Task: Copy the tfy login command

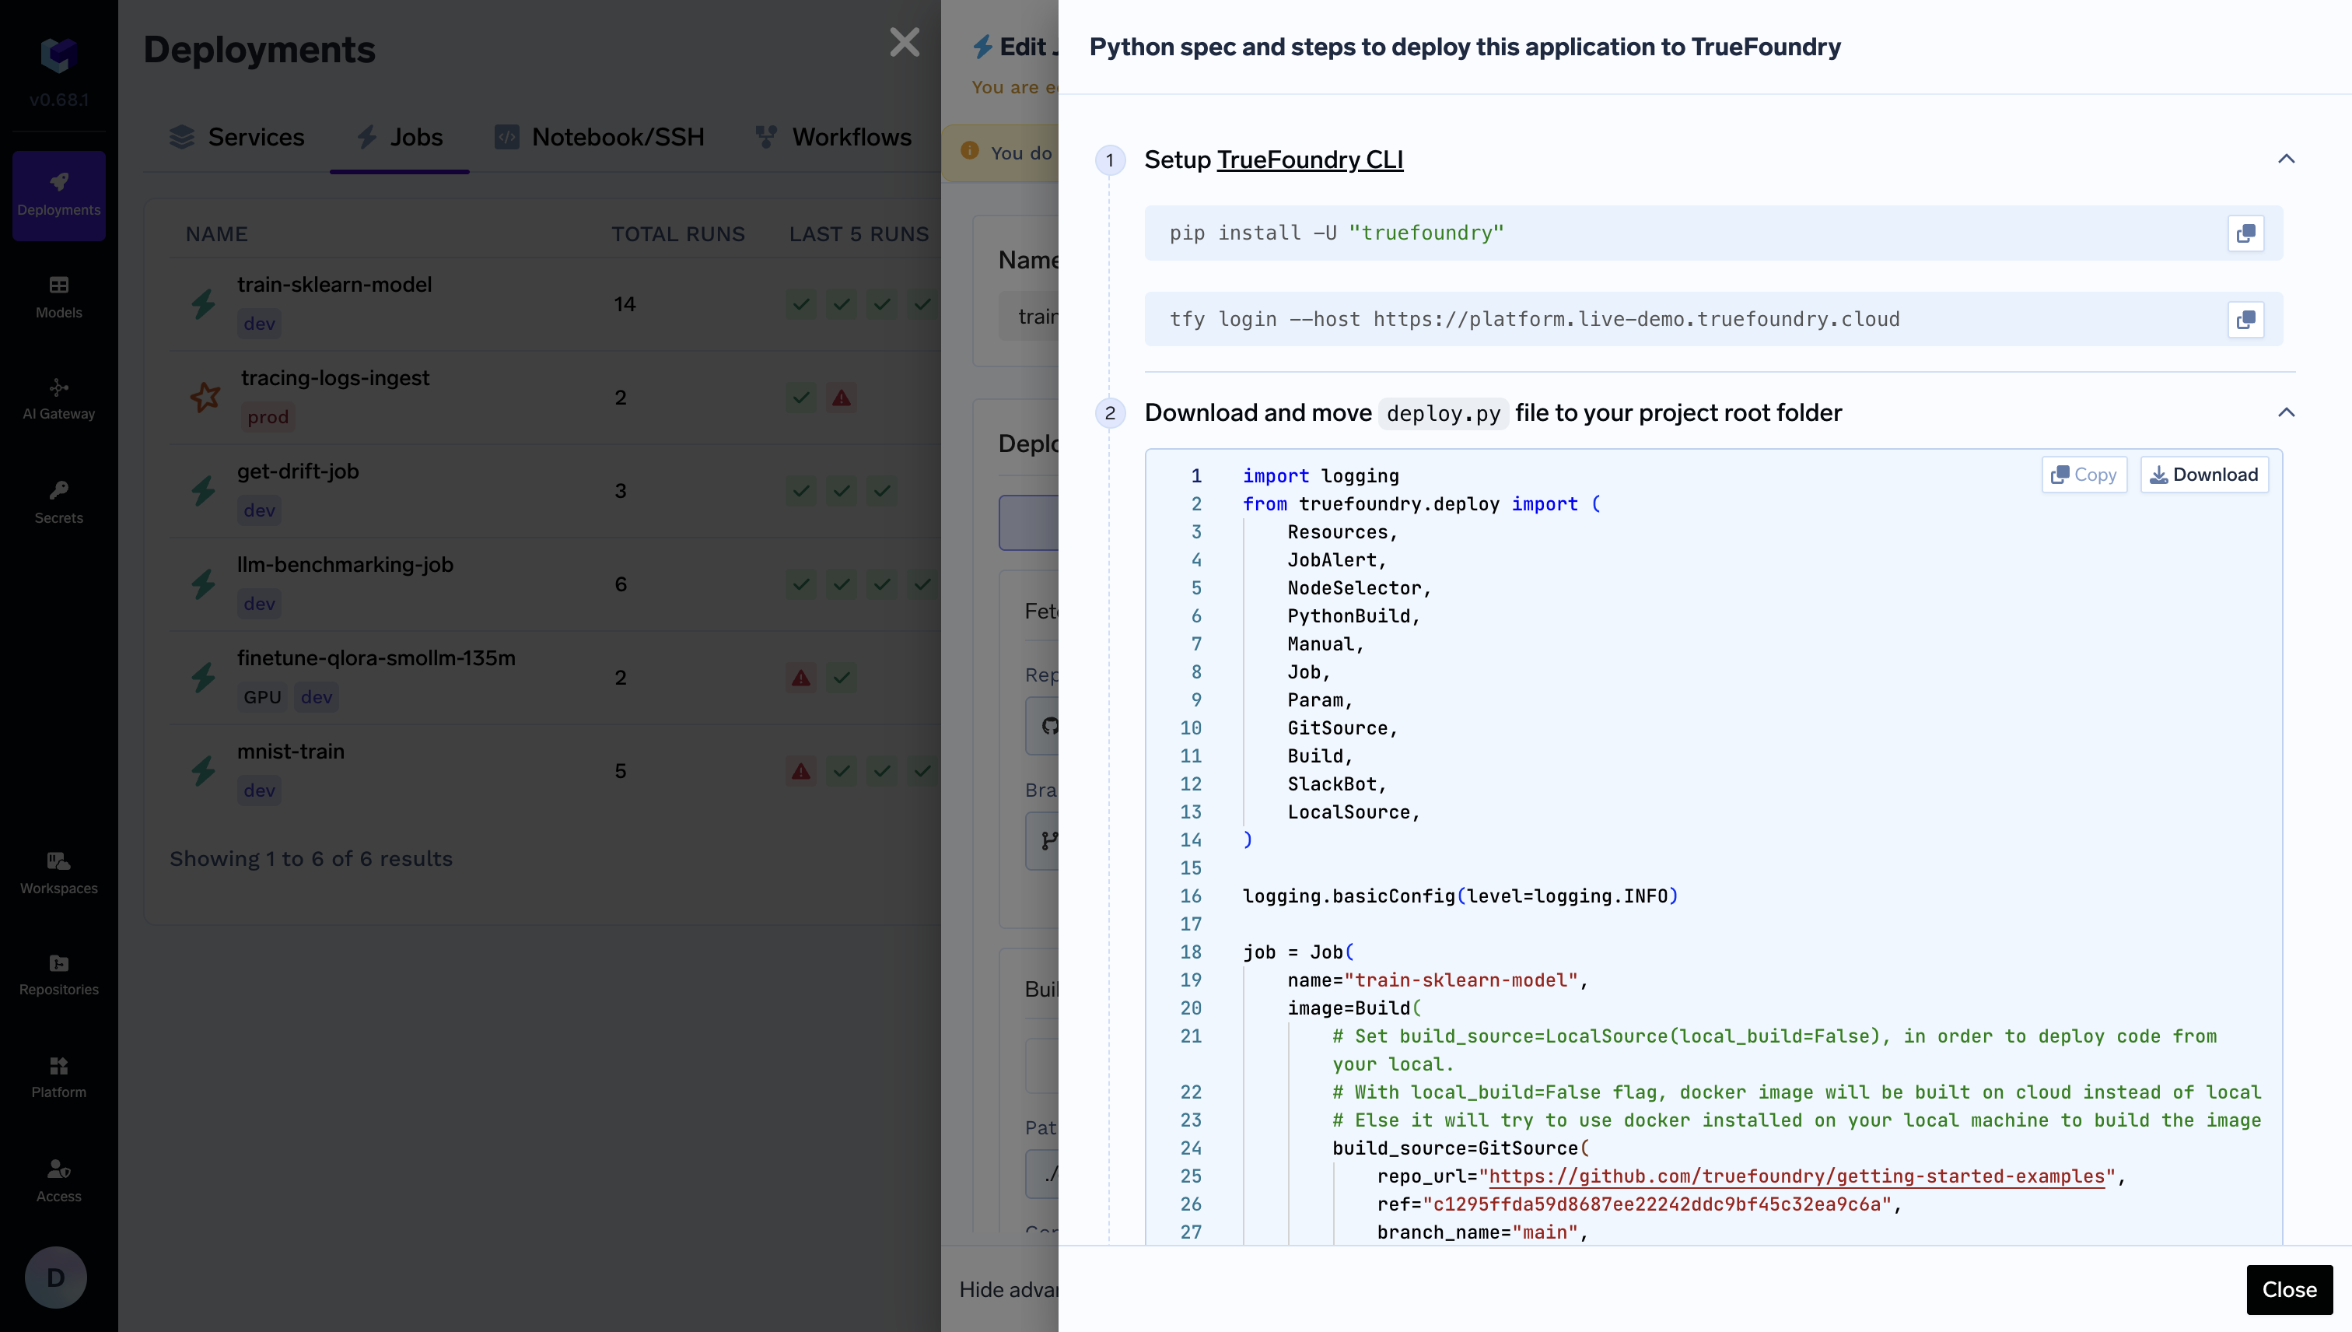Action: point(2246,319)
